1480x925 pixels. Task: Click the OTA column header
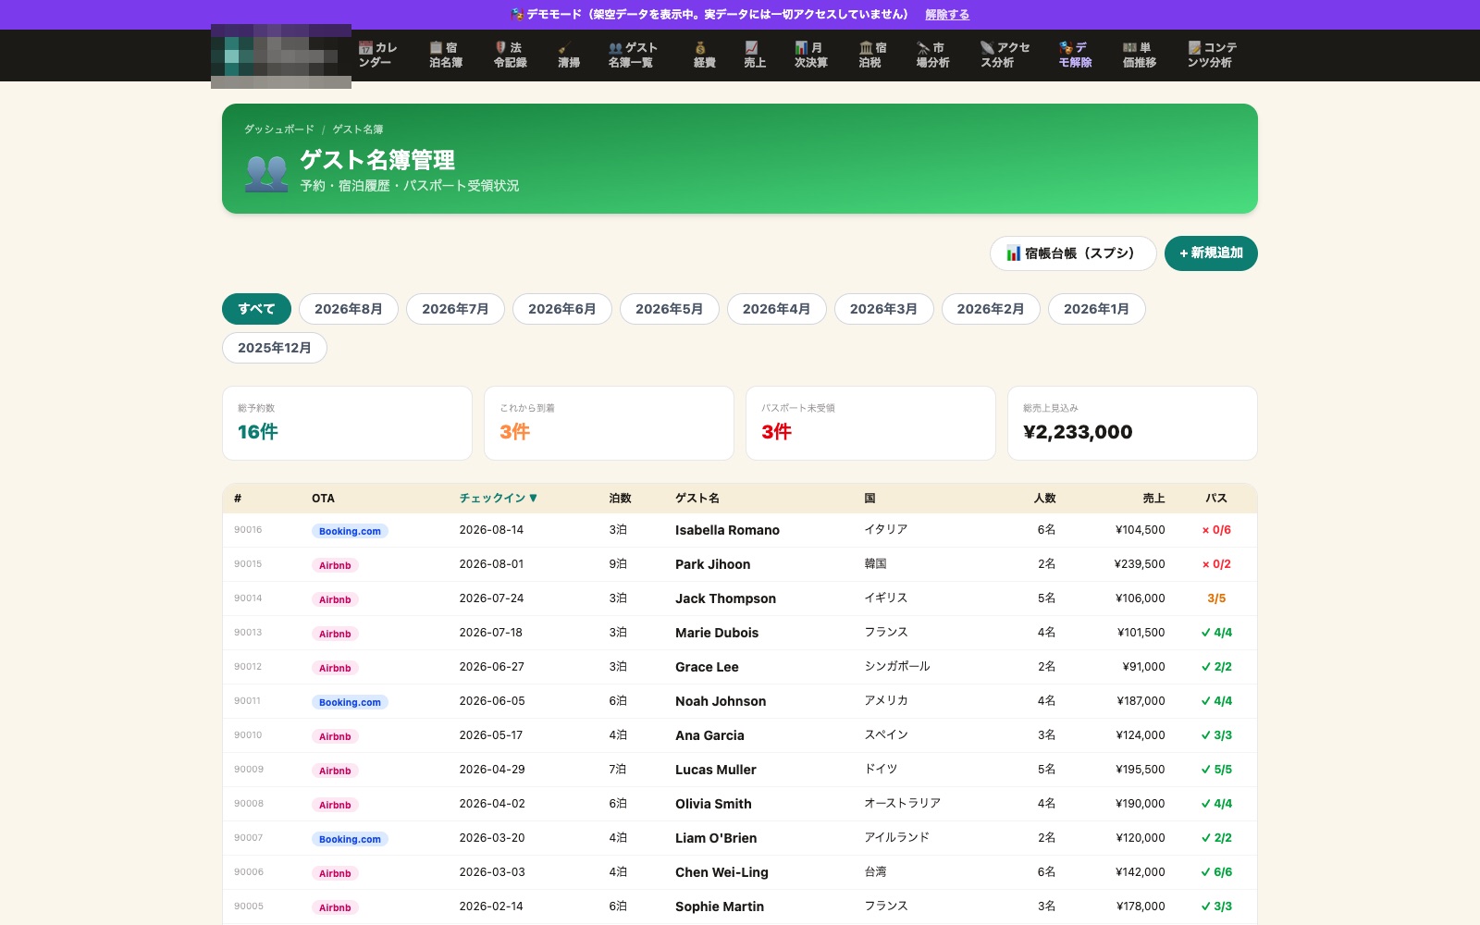[x=323, y=499]
